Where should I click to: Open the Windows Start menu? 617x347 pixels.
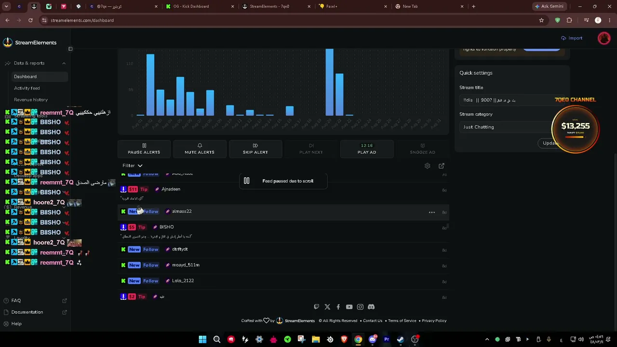point(202,340)
